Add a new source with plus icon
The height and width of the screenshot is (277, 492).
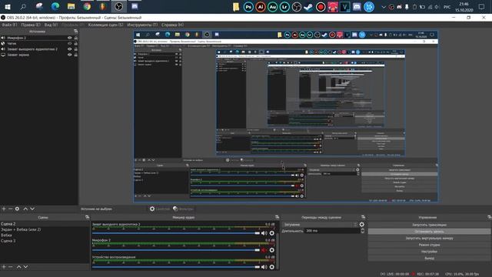(x=4, y=209)
